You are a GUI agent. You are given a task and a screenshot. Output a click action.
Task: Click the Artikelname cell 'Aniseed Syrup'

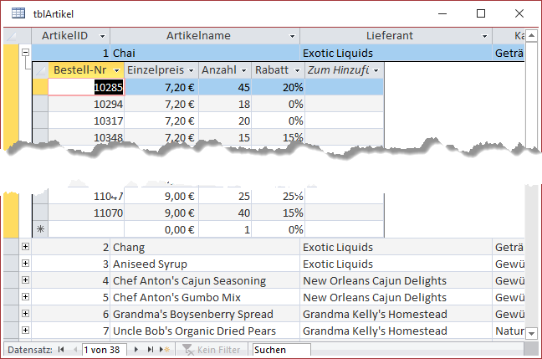click(205, 264)
